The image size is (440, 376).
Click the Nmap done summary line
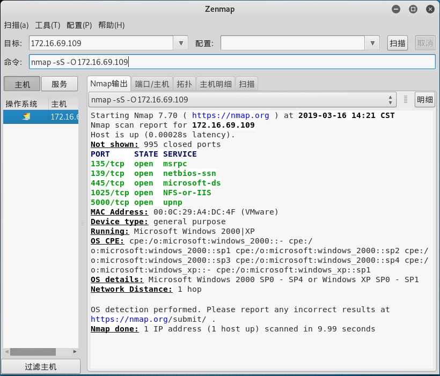(233, 329)
